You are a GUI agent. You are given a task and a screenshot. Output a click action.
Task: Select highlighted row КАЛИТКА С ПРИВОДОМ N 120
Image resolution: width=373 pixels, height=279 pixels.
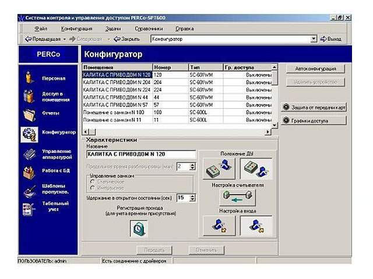[x=177, y=75]
